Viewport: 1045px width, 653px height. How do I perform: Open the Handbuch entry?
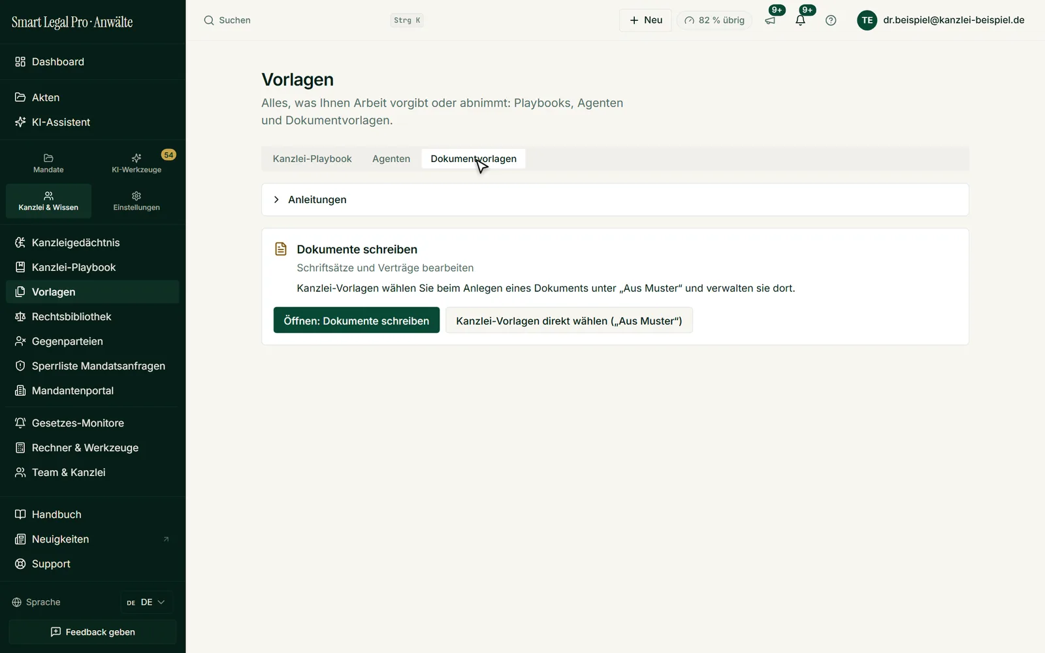(x=93, y=515)
